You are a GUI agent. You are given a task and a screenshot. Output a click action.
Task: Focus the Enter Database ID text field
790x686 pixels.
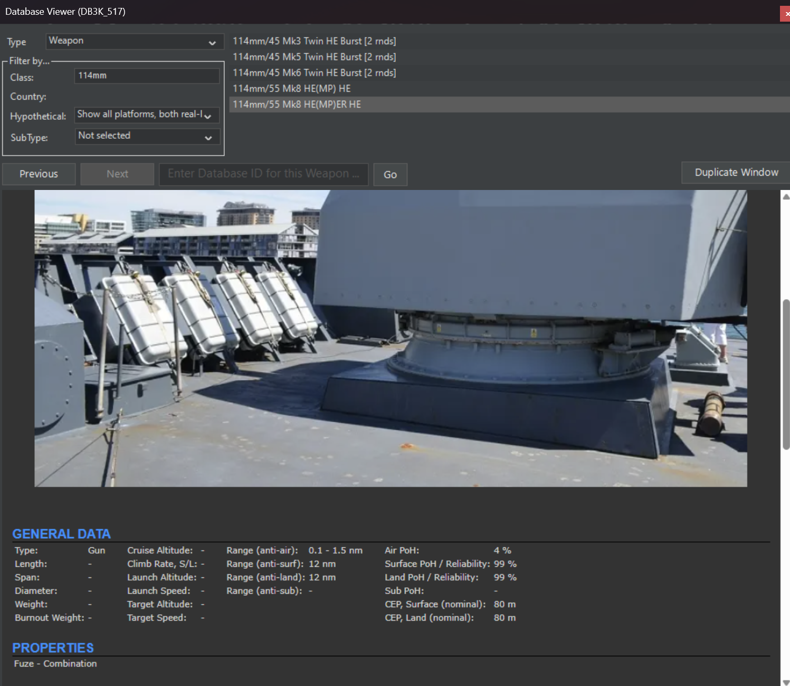[264, 174]
